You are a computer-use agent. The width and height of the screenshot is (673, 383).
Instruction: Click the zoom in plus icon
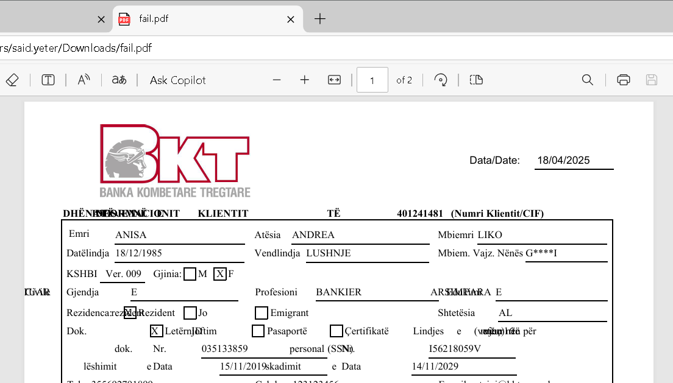(x=305, y=80)
